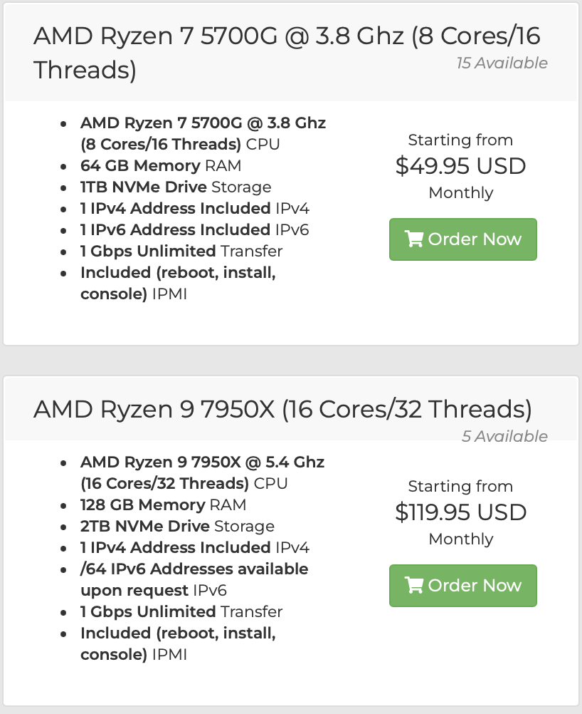Click the AMD Ryzen 9 7950X heading
This screenshot has width=582, height=714.
click(282, 410)
